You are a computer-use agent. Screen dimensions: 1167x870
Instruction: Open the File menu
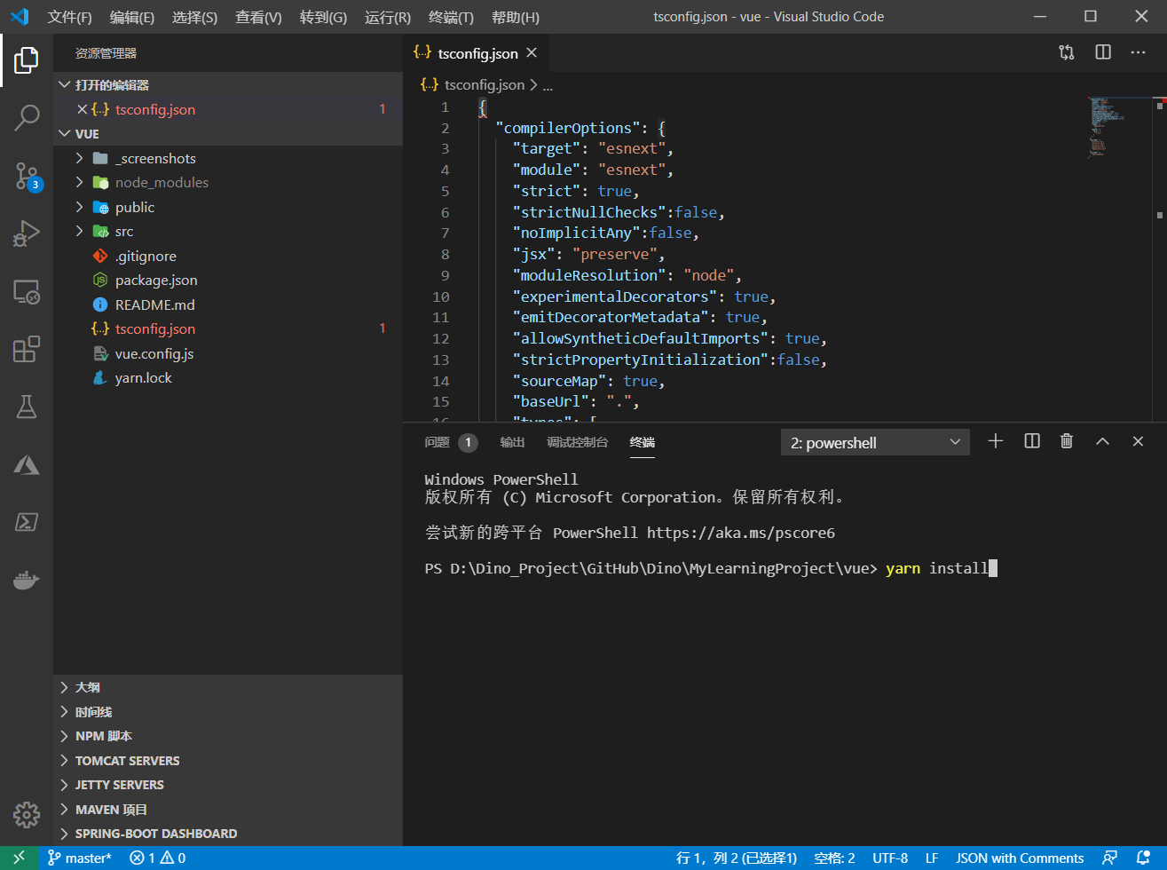(69, 17)
